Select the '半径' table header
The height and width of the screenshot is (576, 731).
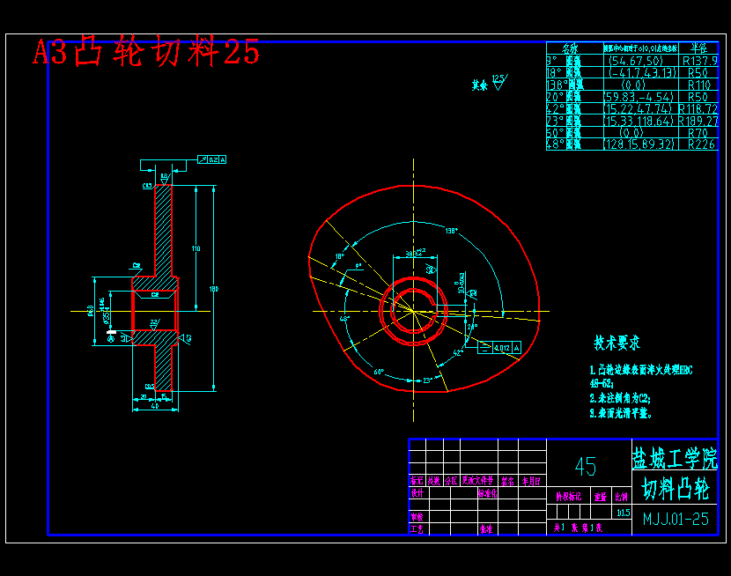click(698, 48)
